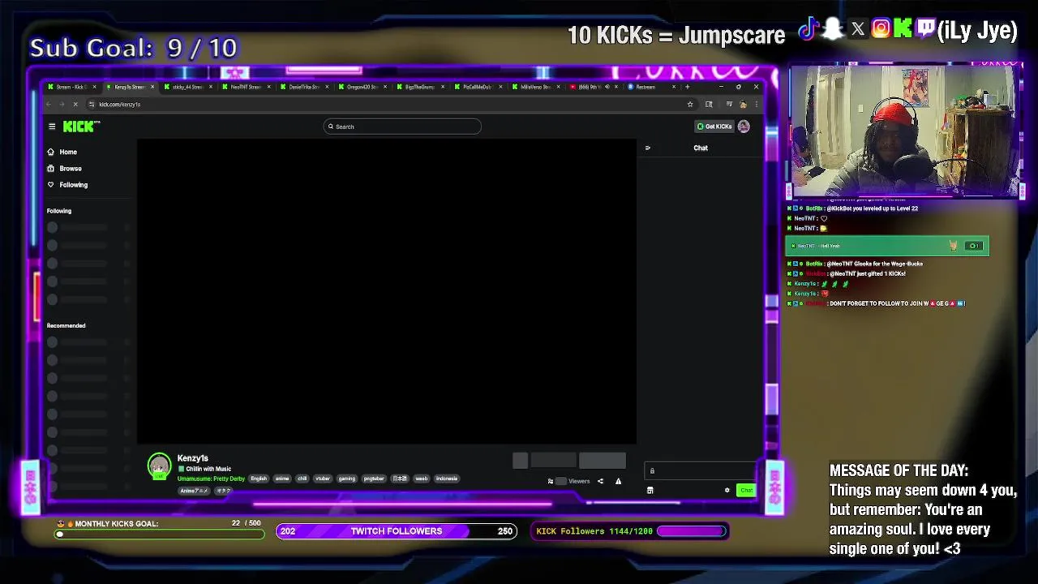
Task: Click the address bar showing kick.com/kenzy1s
Action: [389, 104]
